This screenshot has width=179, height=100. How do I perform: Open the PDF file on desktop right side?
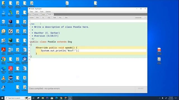tap(159, 51)
